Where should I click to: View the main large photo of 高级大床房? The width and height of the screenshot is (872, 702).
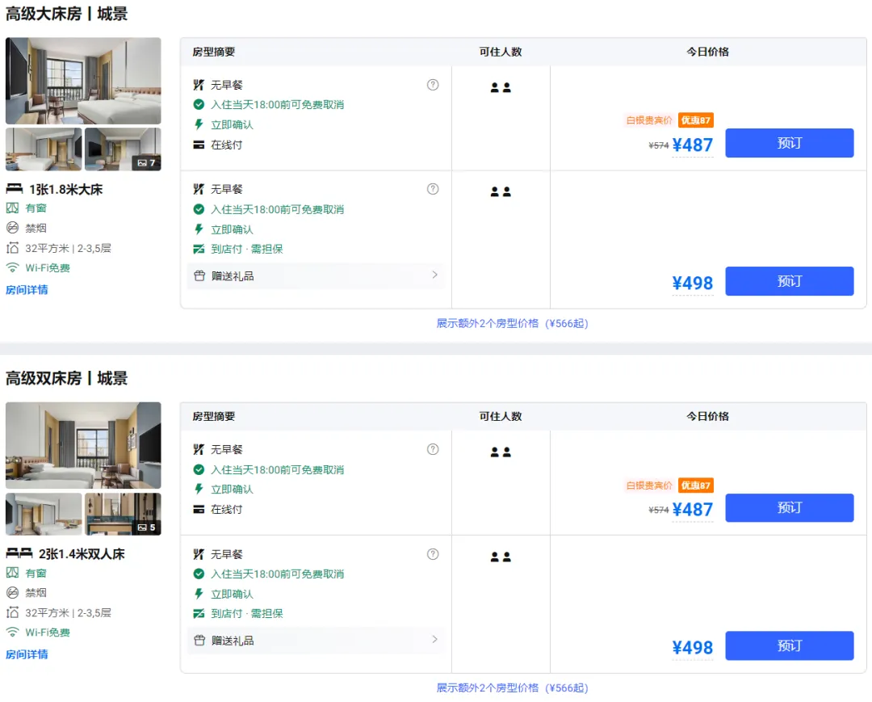83,81
